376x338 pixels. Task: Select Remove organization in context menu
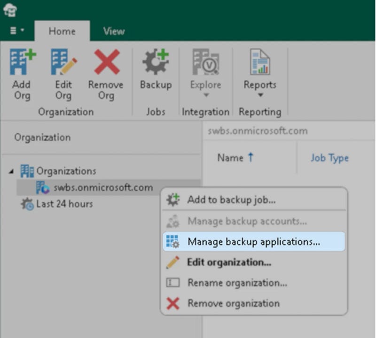(x=233, y=304)
